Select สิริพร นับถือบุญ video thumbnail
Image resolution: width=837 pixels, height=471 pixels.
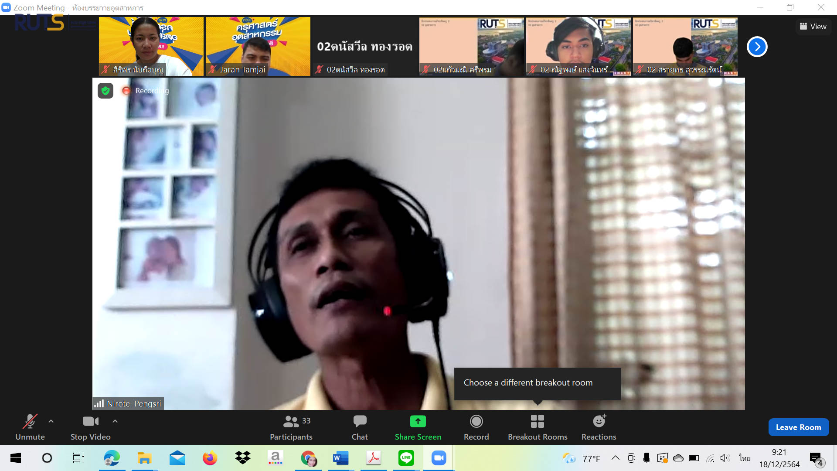tap(151, 46)
